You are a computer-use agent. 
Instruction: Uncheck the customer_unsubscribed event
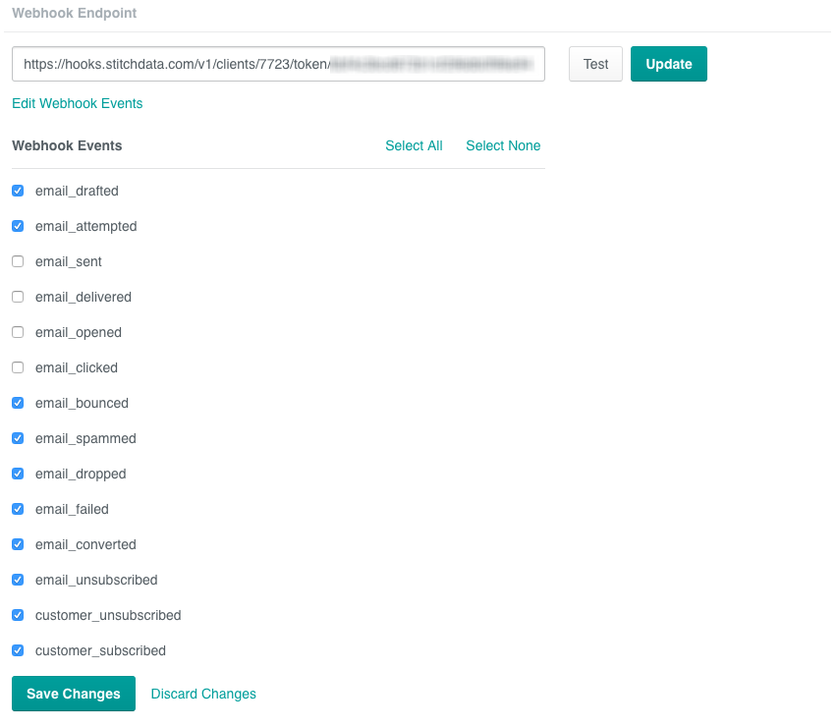tap(17, 615)
